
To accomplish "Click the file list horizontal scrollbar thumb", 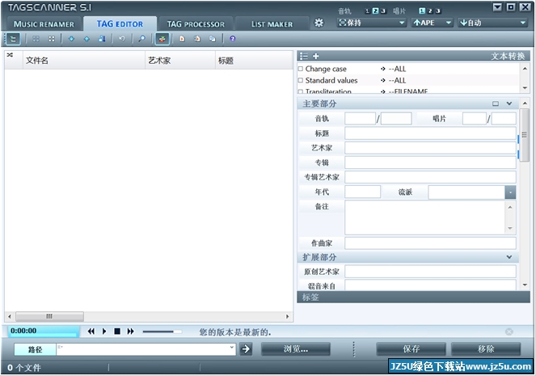I will pos(49,316).
